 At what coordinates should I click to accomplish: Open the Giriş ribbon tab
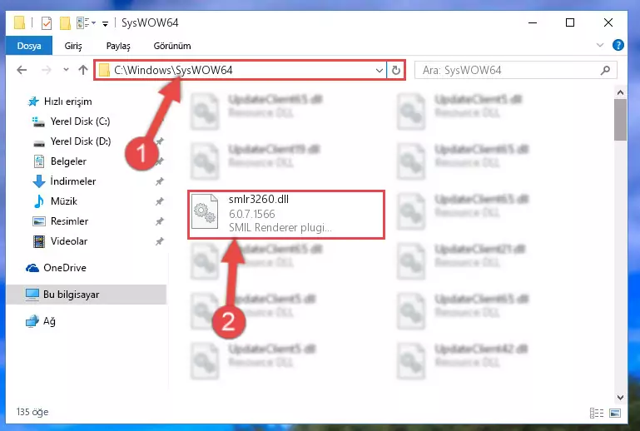(73, 46)
